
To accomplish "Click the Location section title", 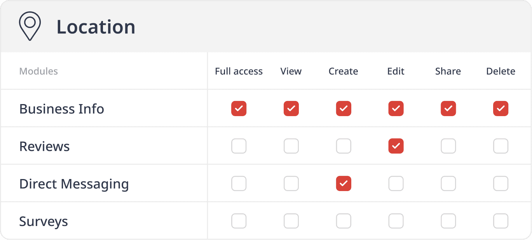I will coord(96,27).
